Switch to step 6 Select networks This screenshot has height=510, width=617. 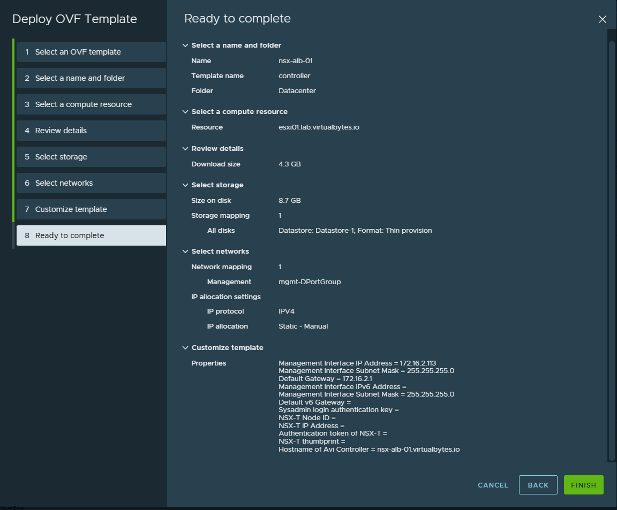click(x=91, y=183)
